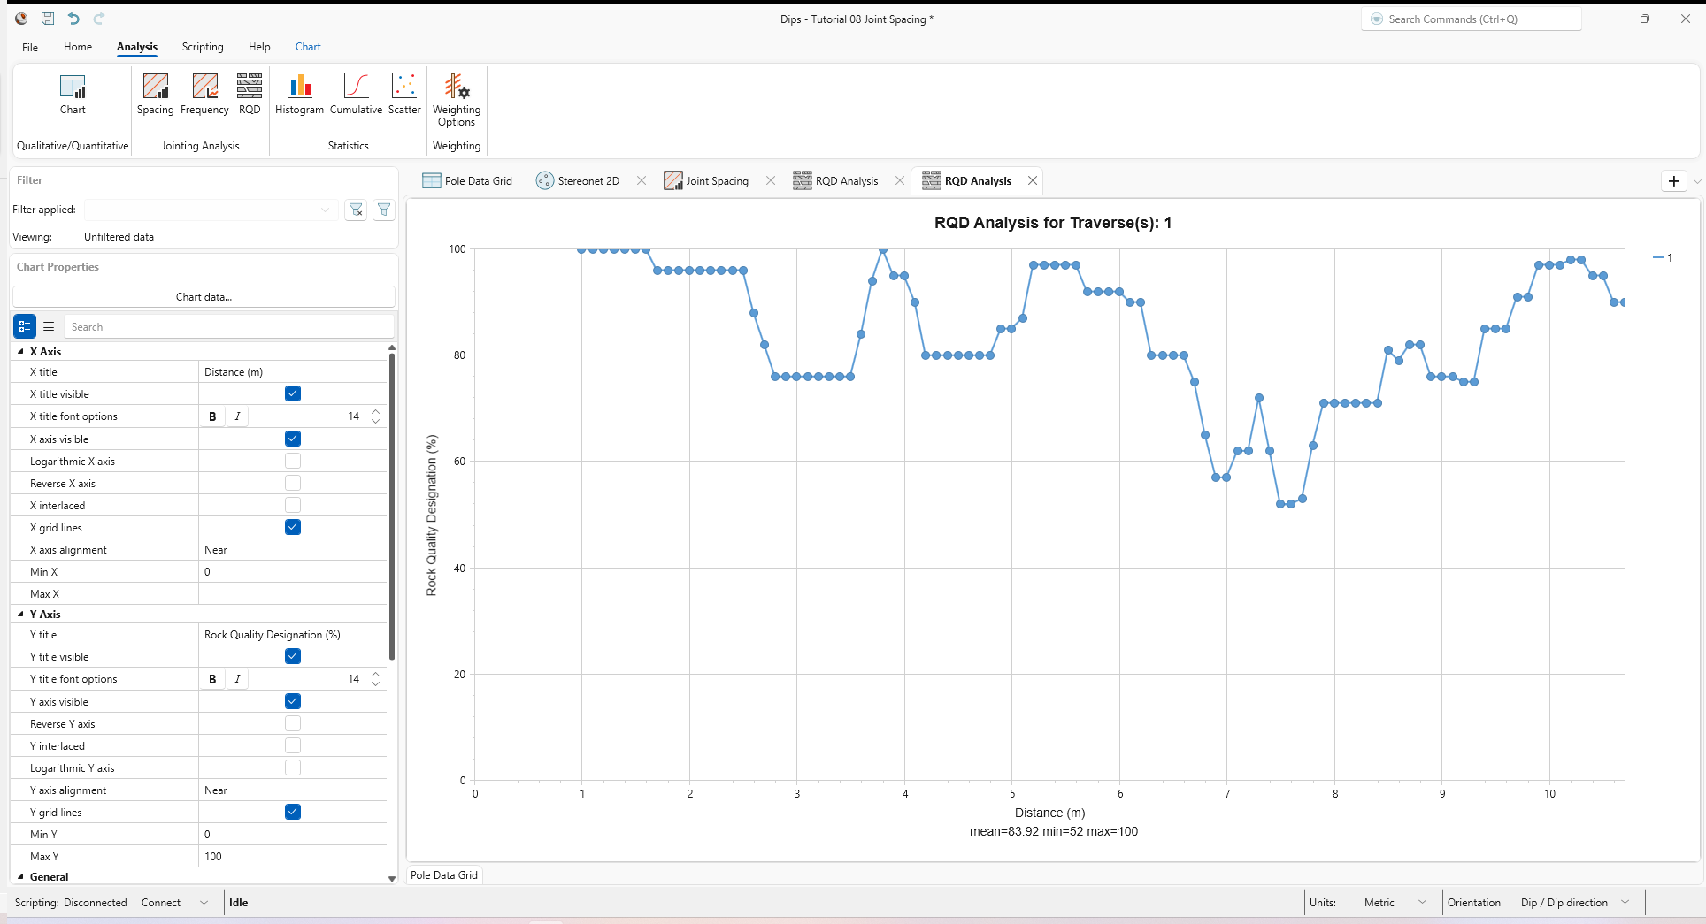Enable Reverse Y axis
The height and width of the screenshot is (924, 1706).
292,723
